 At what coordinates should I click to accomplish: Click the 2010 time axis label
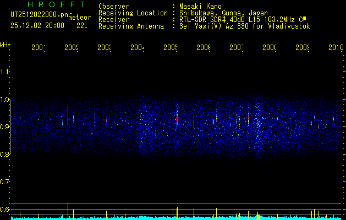pyautogui.click(x=336, y=47)
